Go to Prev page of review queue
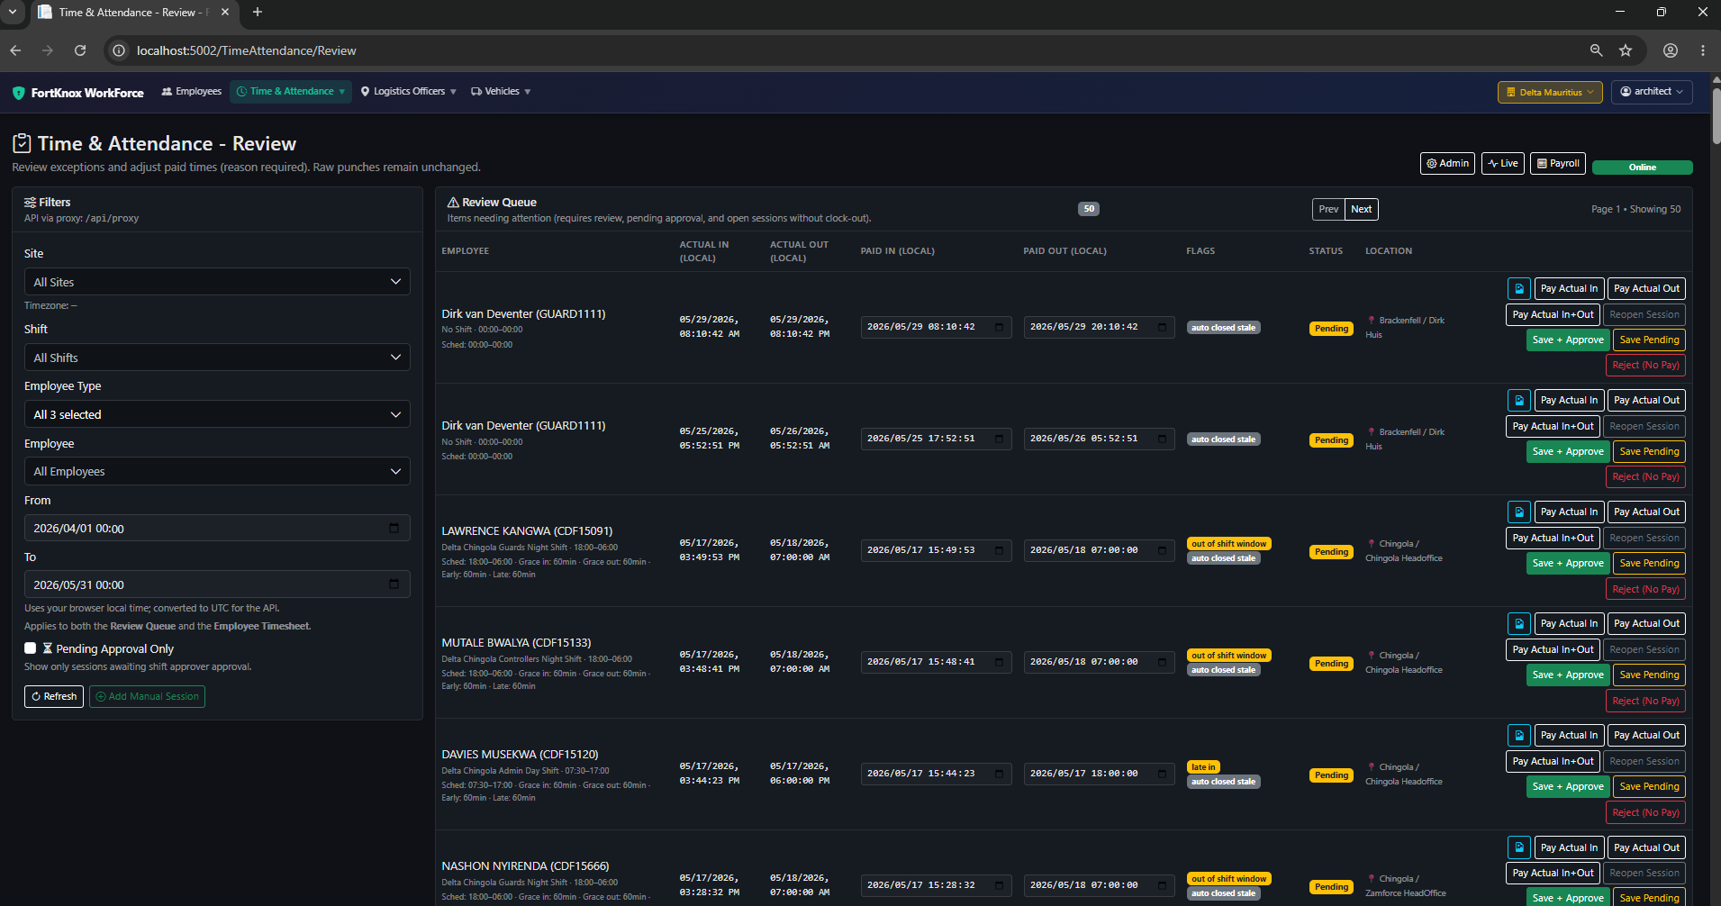Screen dimensions: 1721x906 pyautogui.click(x=1328, y=209)
